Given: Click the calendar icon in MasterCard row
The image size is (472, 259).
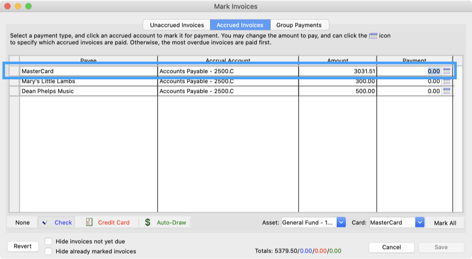Looking at the screenshot, I should [447, 71].
